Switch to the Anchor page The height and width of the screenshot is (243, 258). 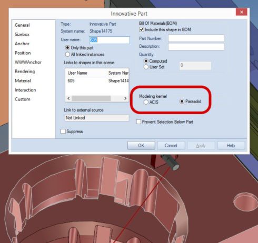tap(22, 44)
